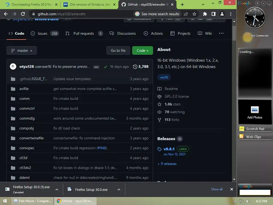Close the Downloading Firefox 30.0 tab
The width and height of the screenshot is (273, 205).
[56, 5]
